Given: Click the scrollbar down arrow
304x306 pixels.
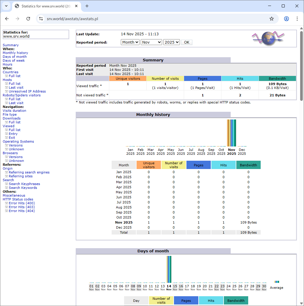Looking at the screenshot, I should (x=301, y=303).
